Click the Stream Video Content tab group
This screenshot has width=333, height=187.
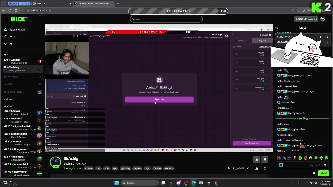coord(19,4)
